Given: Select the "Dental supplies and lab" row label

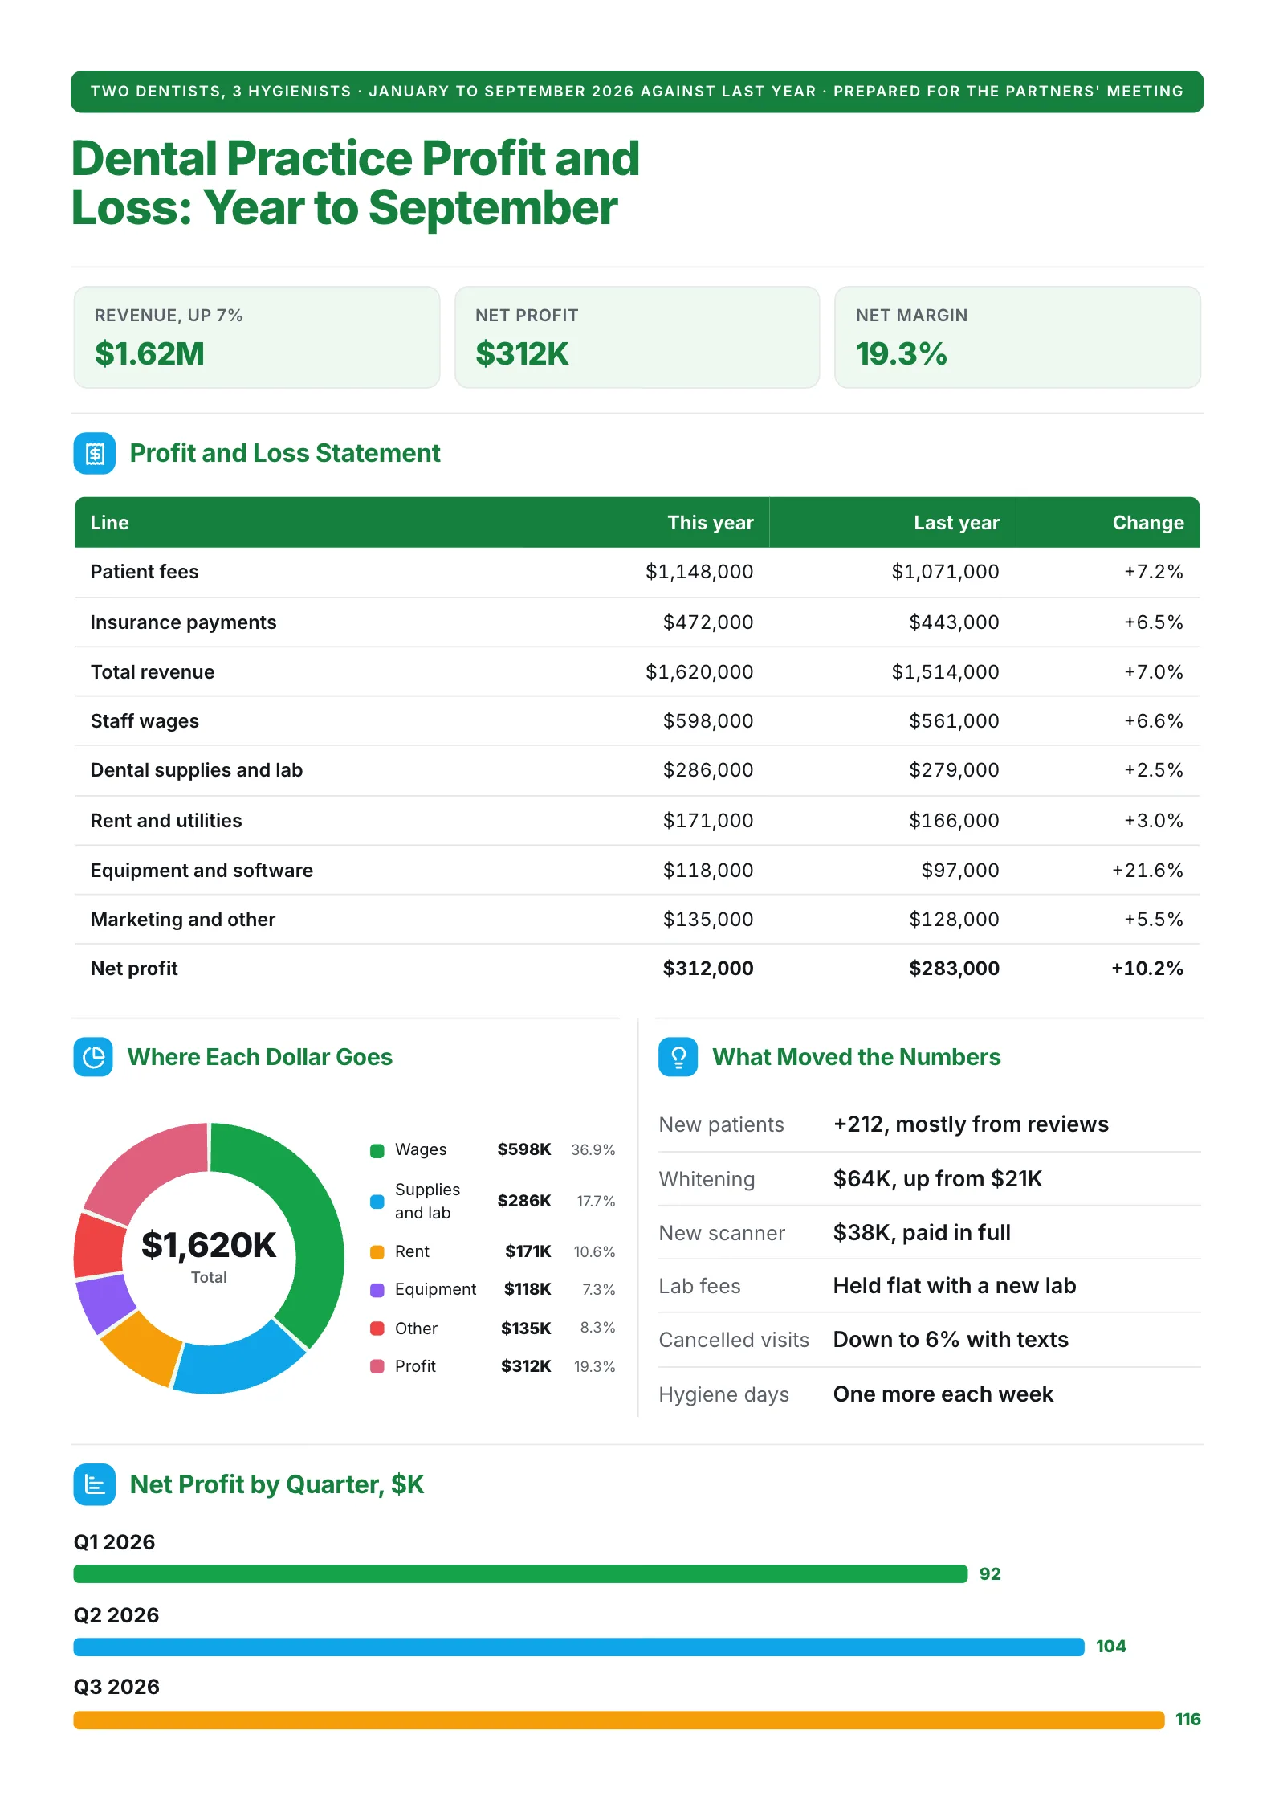Looking at the screenshot, I should [x=197, y=770].
